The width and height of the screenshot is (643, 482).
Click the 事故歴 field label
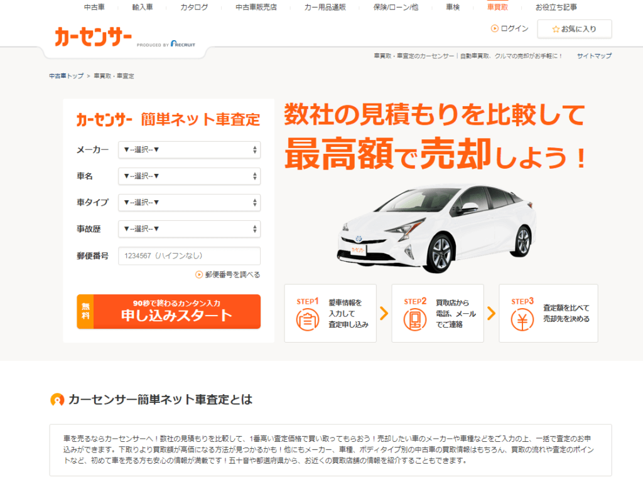point(89,229)
